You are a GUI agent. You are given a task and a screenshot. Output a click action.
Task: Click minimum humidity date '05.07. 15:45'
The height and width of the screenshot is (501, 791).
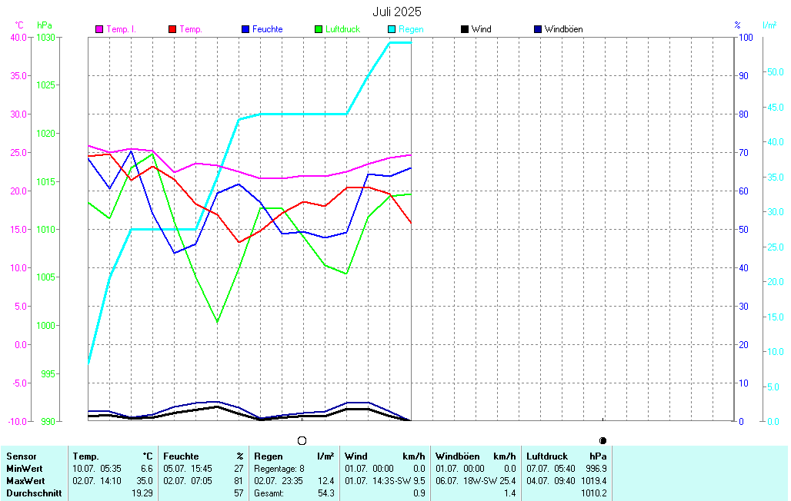pos(188,468)
